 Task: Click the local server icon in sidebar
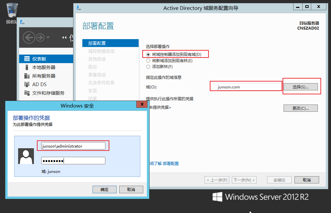(x=27, y=67)
